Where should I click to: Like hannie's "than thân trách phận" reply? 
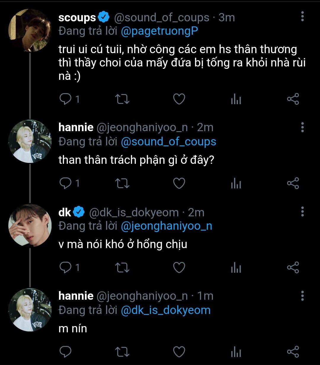pos(179,183)
